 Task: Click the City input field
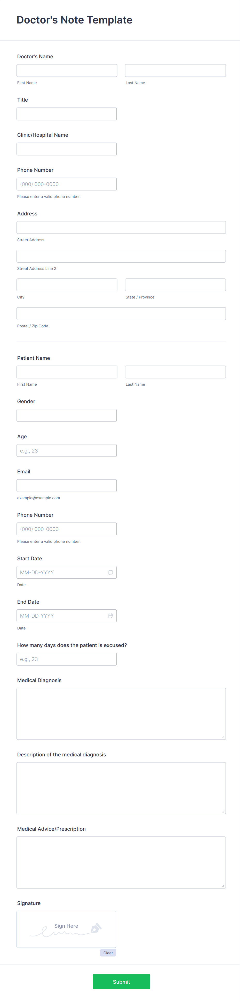coord(67,284)
